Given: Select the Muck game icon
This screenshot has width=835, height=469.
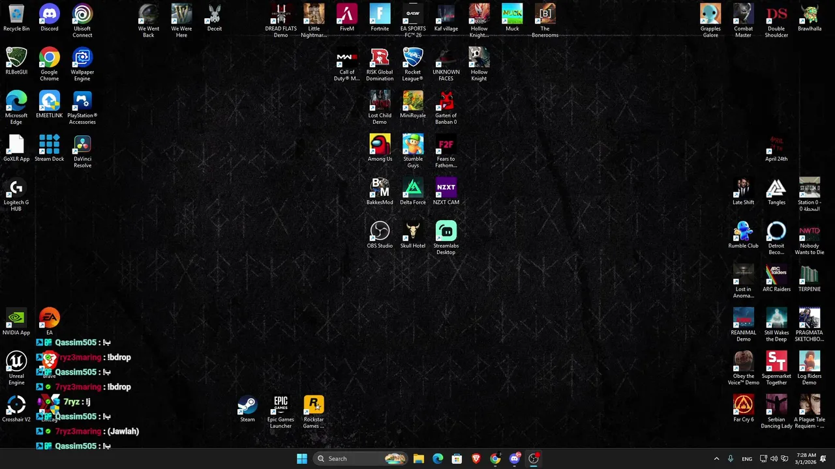Looking at the screenshot, I should coord(512,18).
